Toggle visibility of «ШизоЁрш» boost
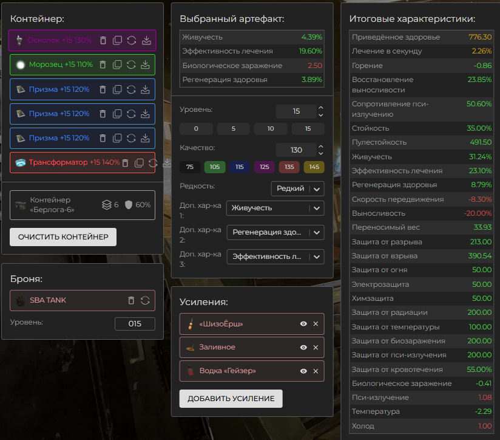This screenshot has width=500, height=440. coord(303,324)
